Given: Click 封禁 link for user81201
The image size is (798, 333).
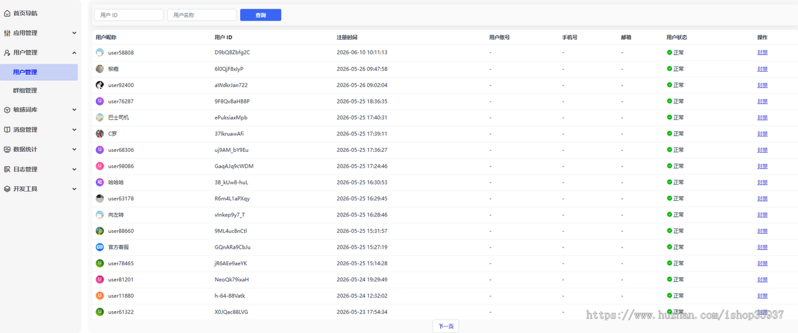Looking at the screenshot, I should tap(762, 280).
